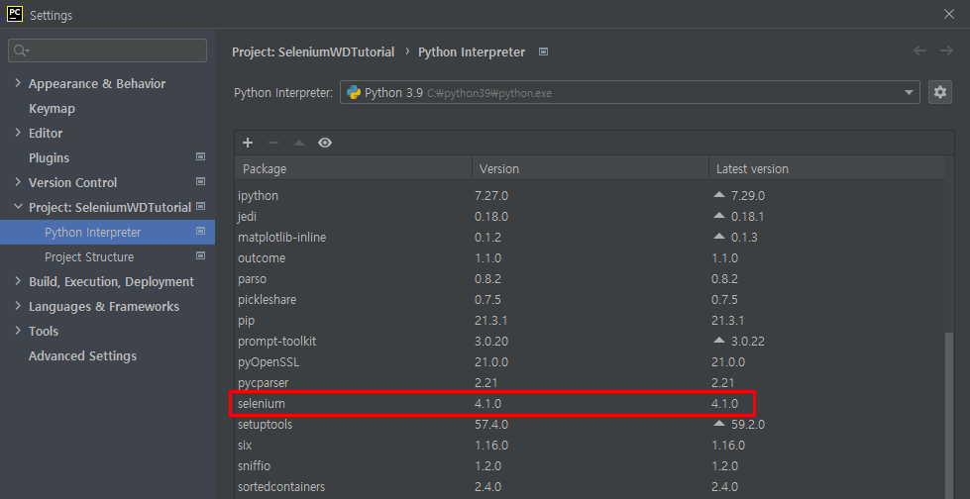Select the parso package row
The height and width of the screenshot is (499, 970).
[x=590, y=279]
